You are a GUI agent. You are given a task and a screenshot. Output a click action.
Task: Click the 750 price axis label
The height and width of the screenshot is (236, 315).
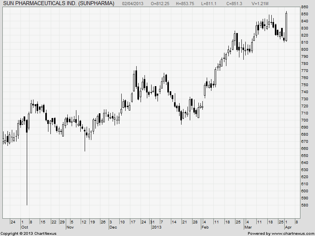coord(304,85)
